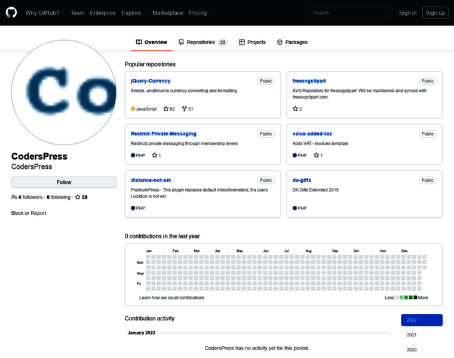Switch to the Overview tab
This screenshot has height=358, width=454.
[151, 42]
